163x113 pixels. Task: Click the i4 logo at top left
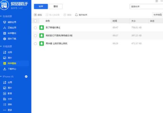4,5
